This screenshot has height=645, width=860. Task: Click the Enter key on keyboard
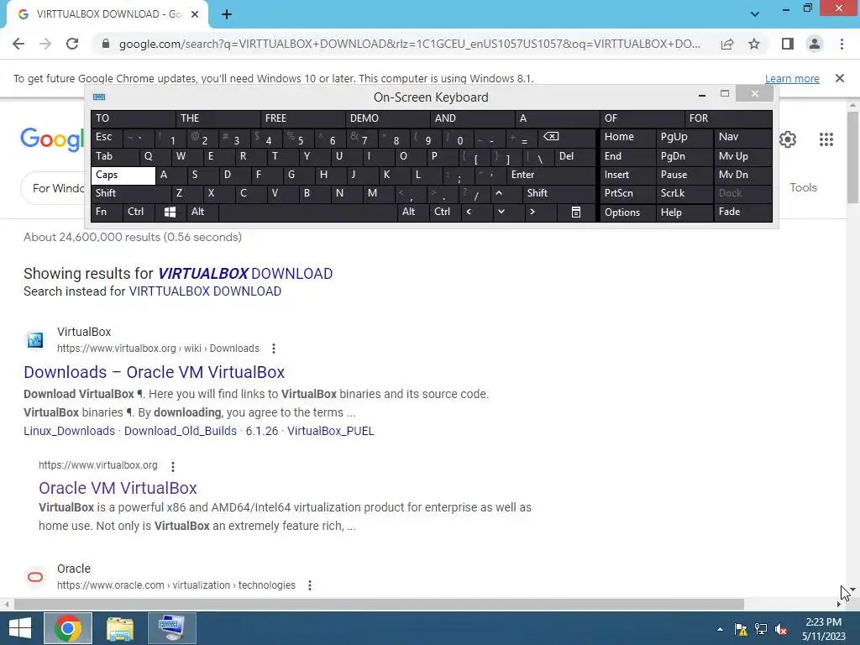[x=551, y=175]
